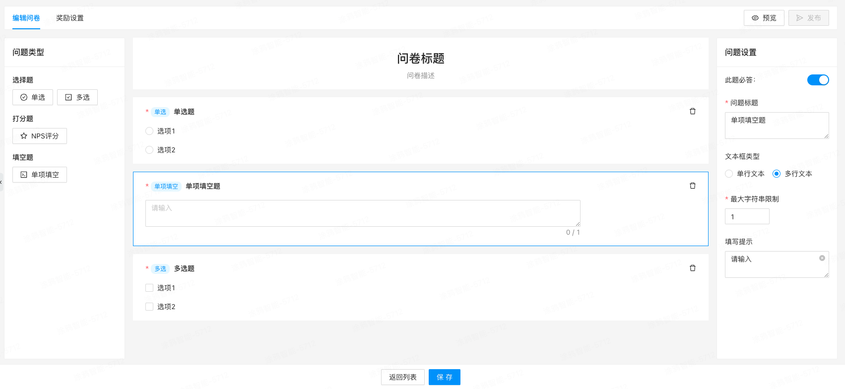Toggle the 此题必答 switch
This screenshot has width=845, height=389.
818,80
